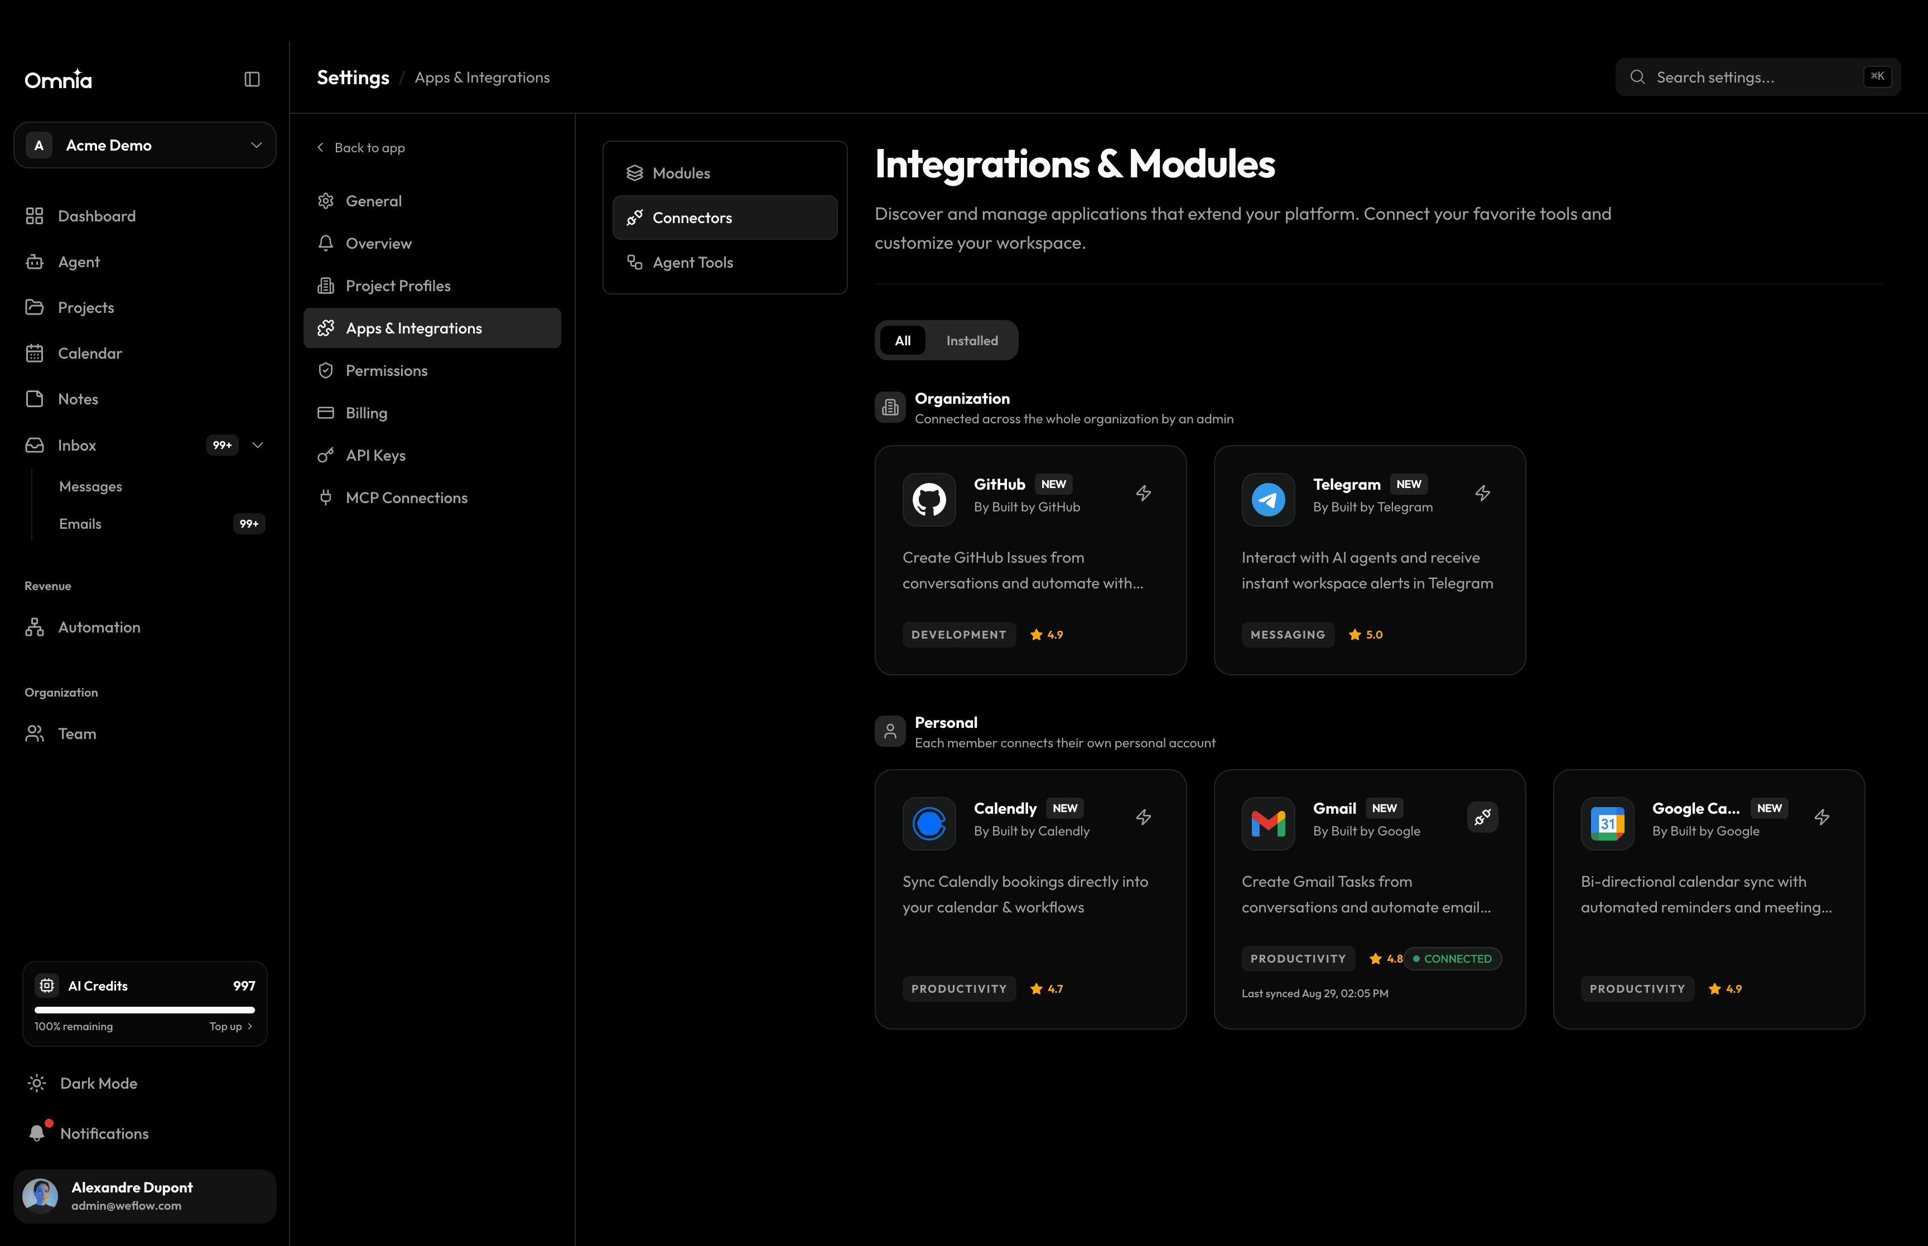Click the AI Credits chip icon

coord(47,986)
